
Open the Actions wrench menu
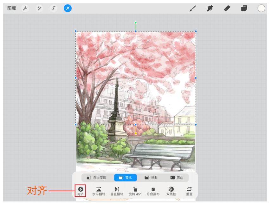(x=25, y=8)
